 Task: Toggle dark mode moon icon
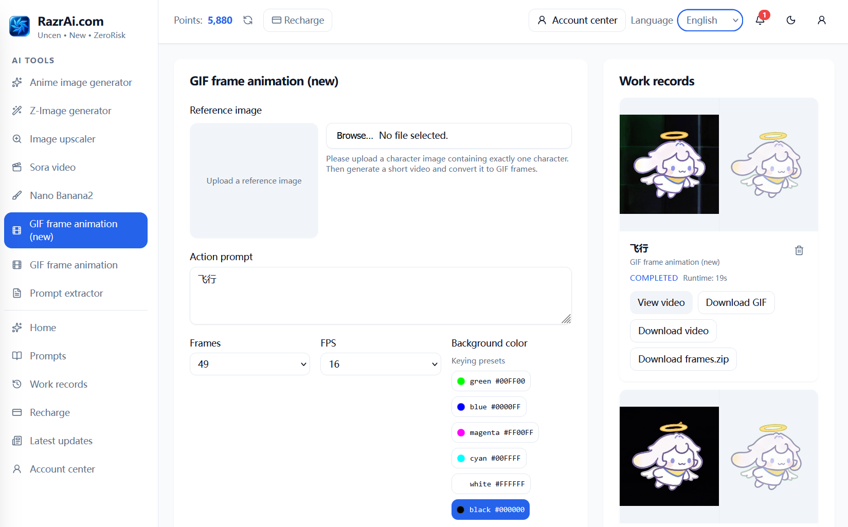tap(791, 20)
